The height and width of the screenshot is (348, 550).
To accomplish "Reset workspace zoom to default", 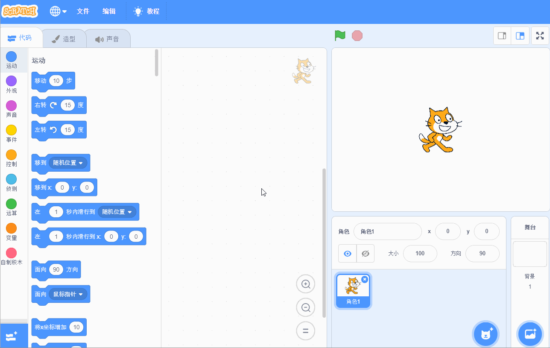I will [x=305, y=330].
